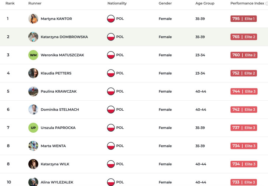Sort by the Rank column header

point(10,3)
